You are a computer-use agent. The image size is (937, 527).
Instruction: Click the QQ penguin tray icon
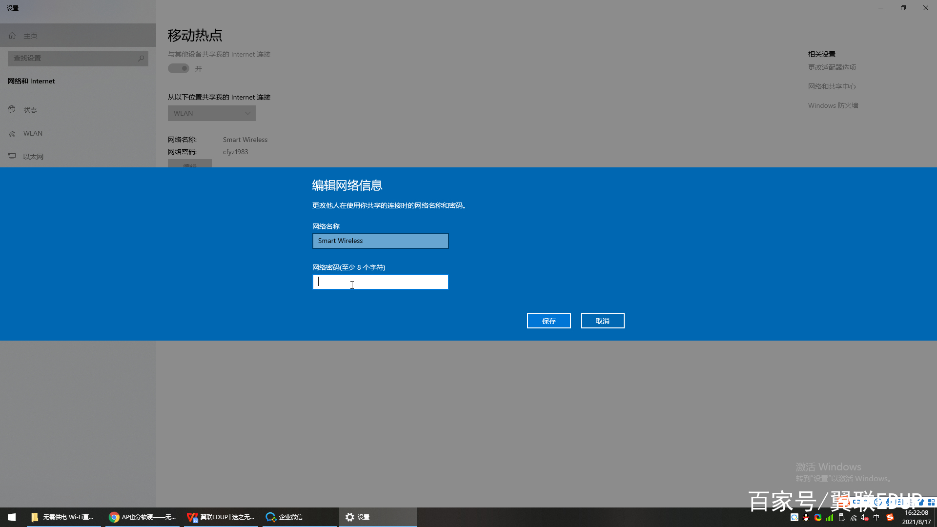pyautogui.click(x=806, y=517)
